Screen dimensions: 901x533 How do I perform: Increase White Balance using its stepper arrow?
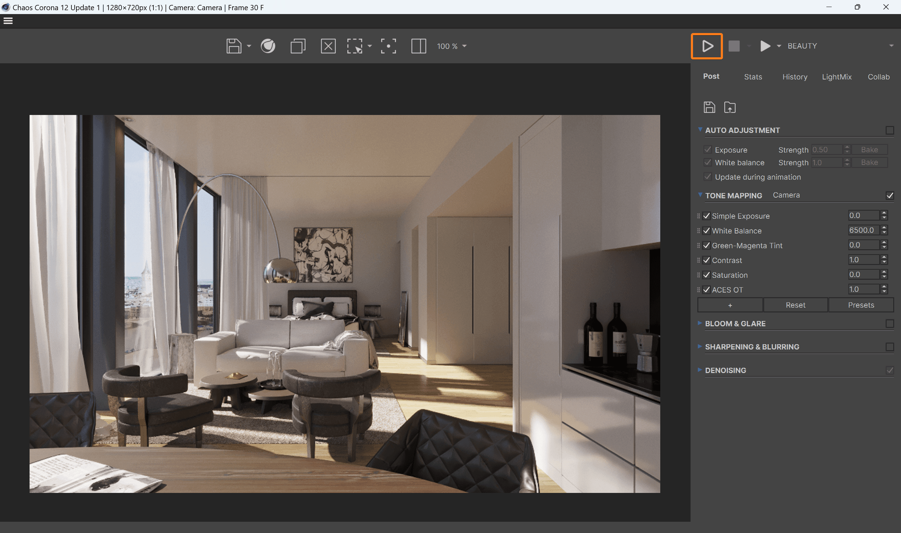(x=884, y=228)
